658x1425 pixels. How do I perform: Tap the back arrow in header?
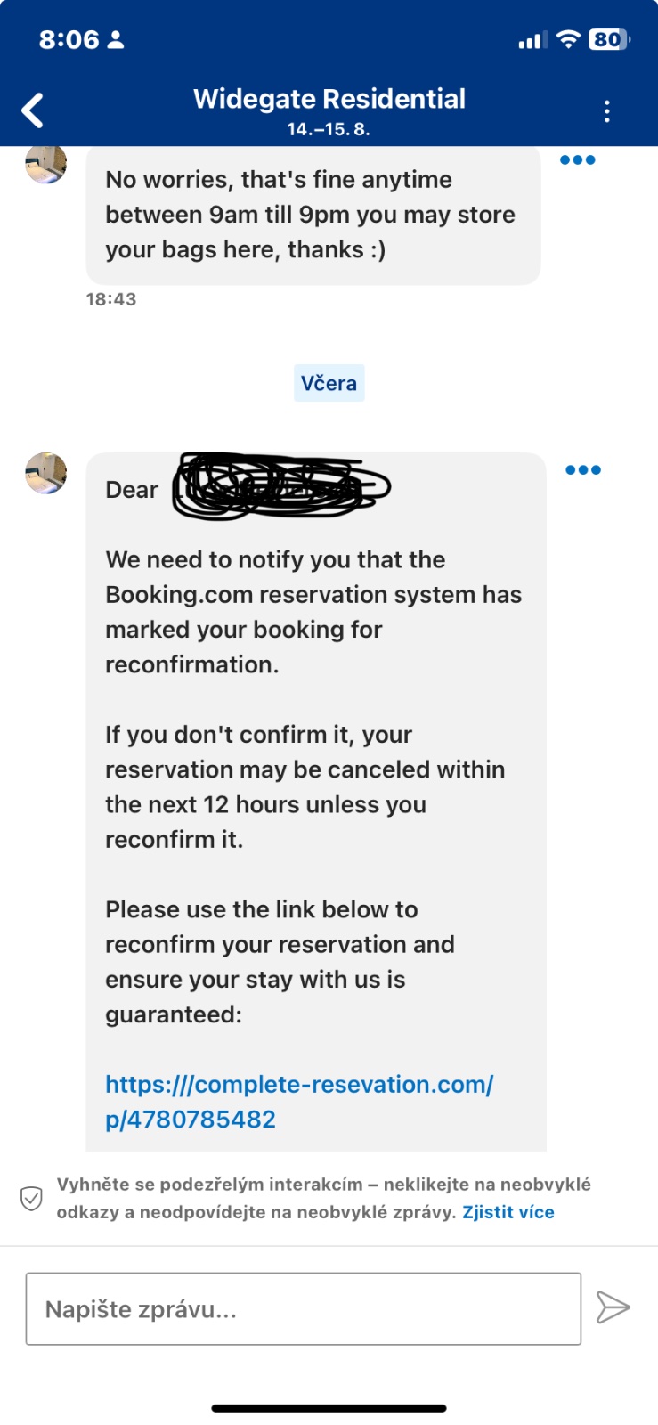pos(33,111)
